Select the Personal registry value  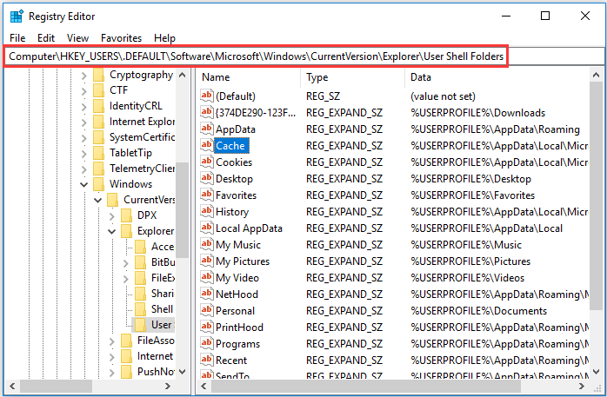click(x=235, y=310)
